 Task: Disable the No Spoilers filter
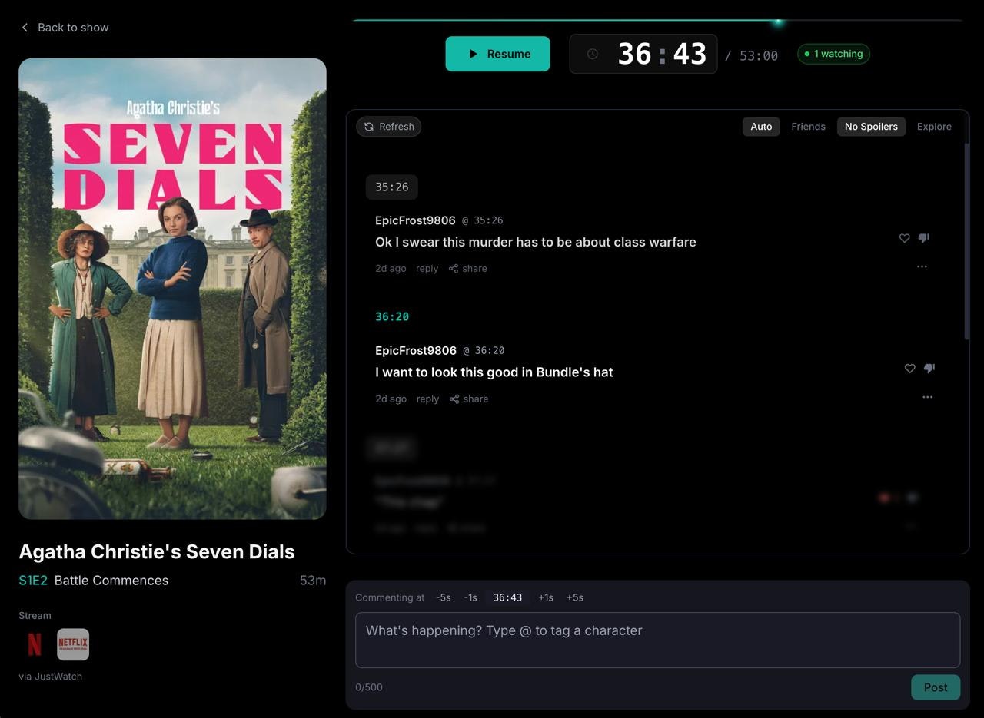click(x=871, y=126)
